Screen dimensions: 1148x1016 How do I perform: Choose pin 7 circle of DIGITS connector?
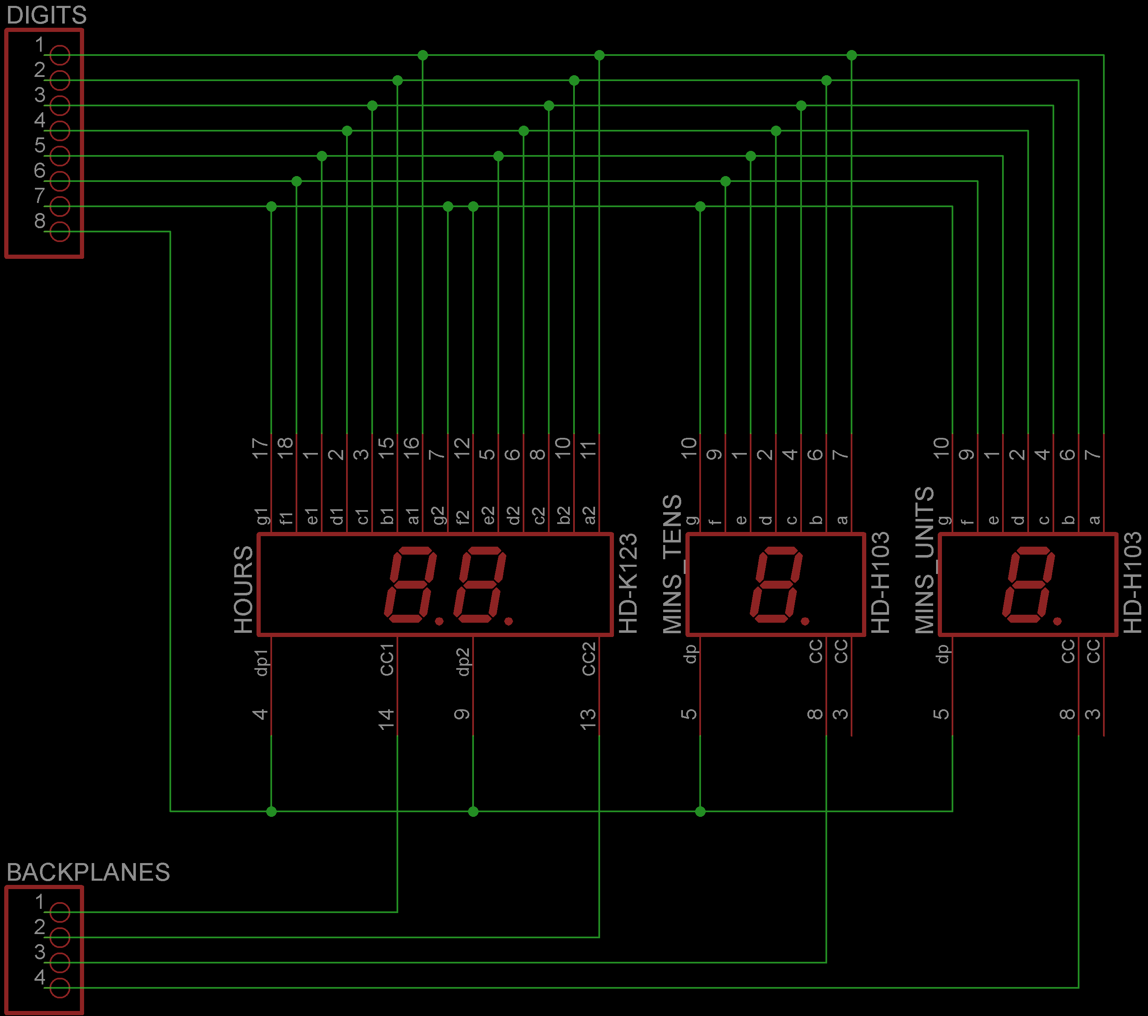tap(60, 206)
